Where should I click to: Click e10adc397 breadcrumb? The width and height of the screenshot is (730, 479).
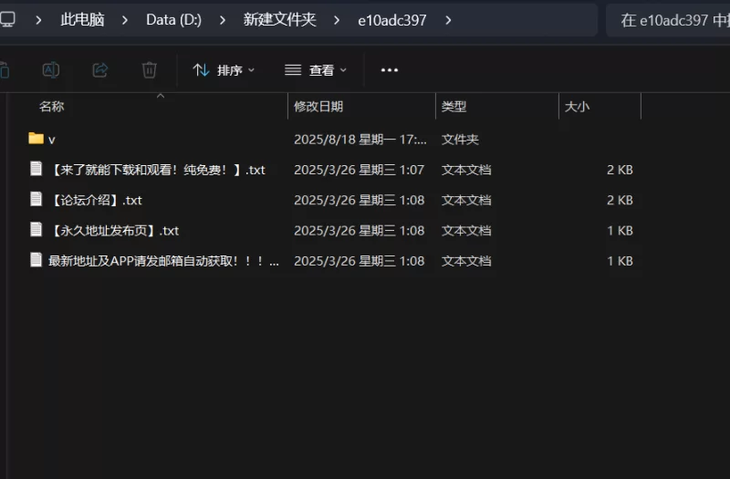pyautogui.click(x=392, y=20)
